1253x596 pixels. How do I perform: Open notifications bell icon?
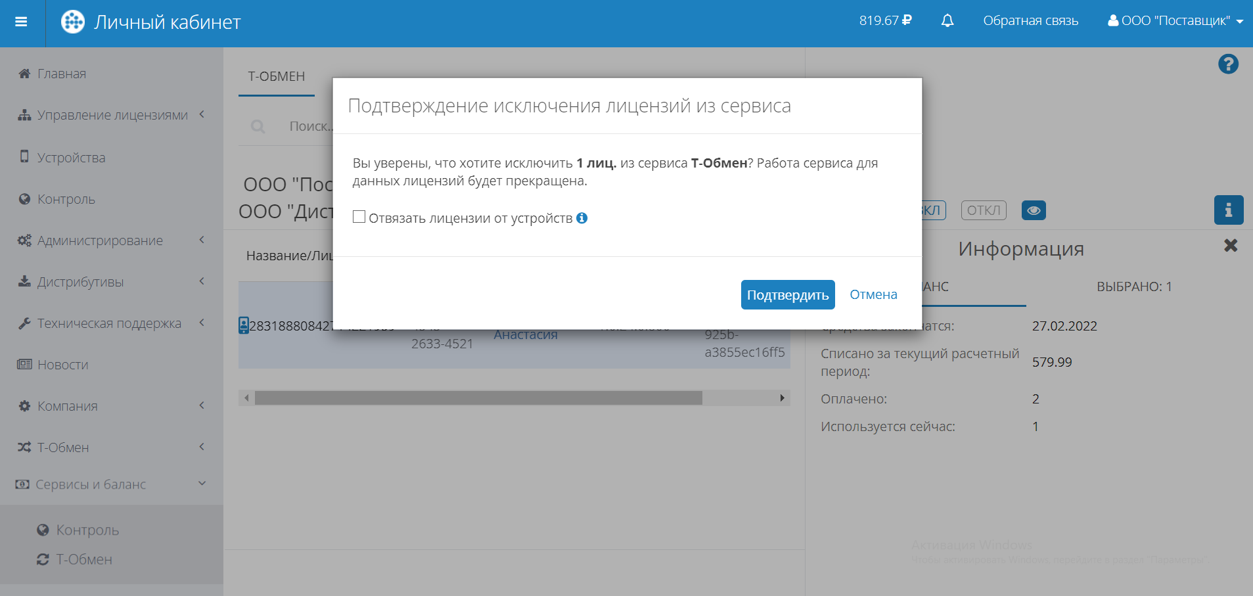[x=947, y=21]
